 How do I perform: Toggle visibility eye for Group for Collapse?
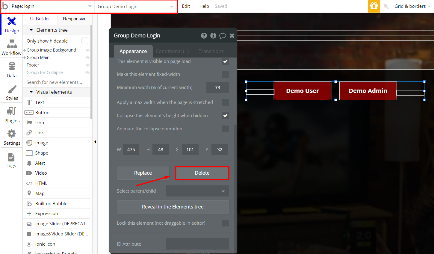[x=87, y=72]
